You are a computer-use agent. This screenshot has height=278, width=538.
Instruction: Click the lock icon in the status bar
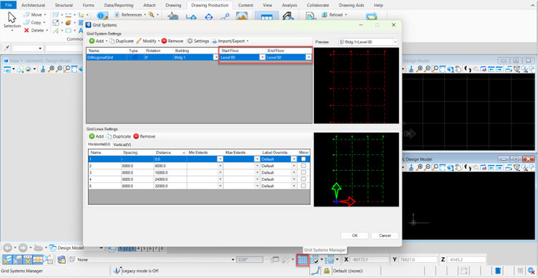(x=326, y=271)
